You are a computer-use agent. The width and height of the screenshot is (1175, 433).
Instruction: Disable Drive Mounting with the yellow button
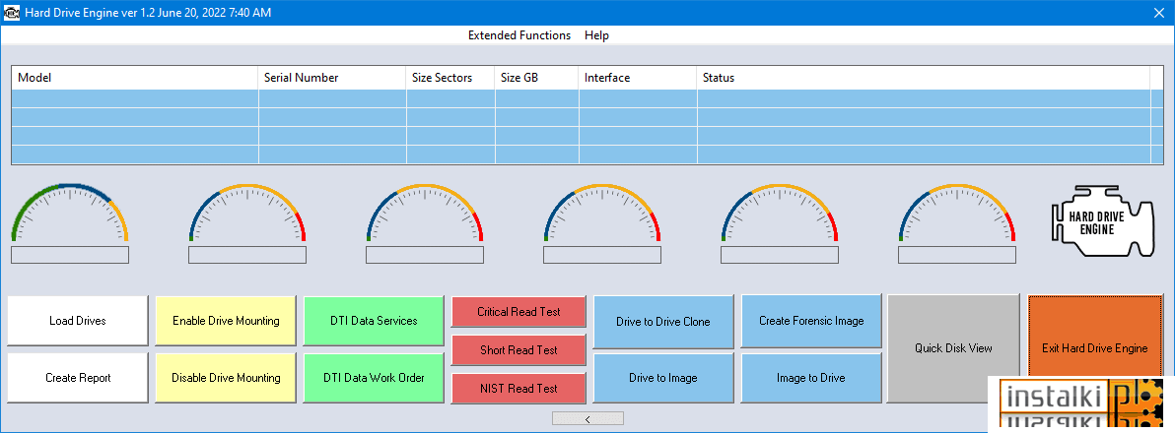(226, 378)
